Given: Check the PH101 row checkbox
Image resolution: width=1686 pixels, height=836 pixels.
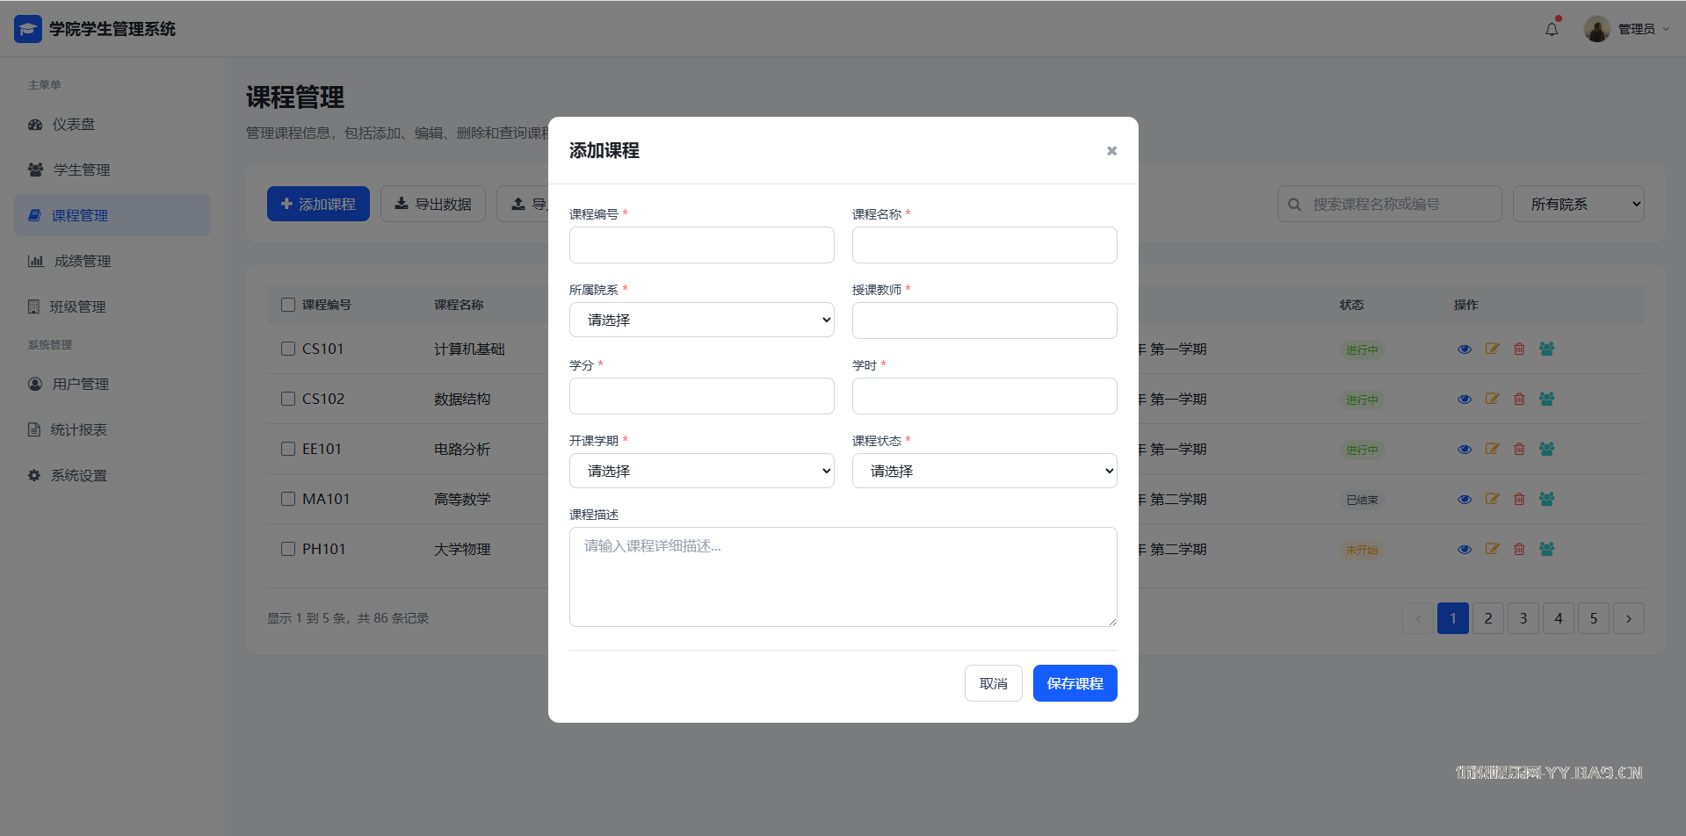Looking at the screenshot, I should coord(288,549).
